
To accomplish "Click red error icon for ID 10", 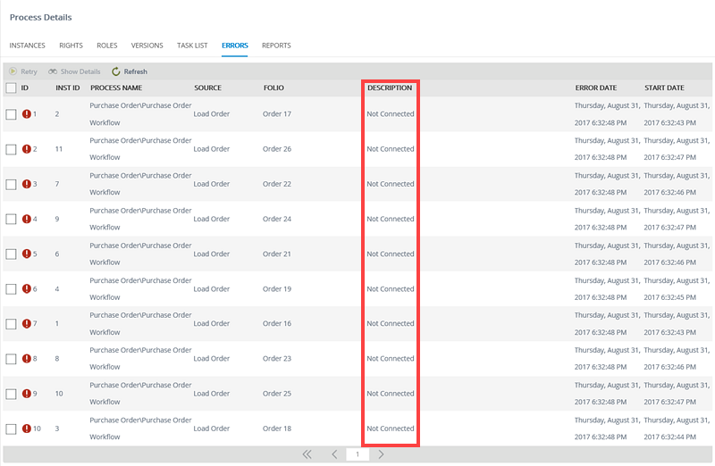I will click(x=27, y=429).
